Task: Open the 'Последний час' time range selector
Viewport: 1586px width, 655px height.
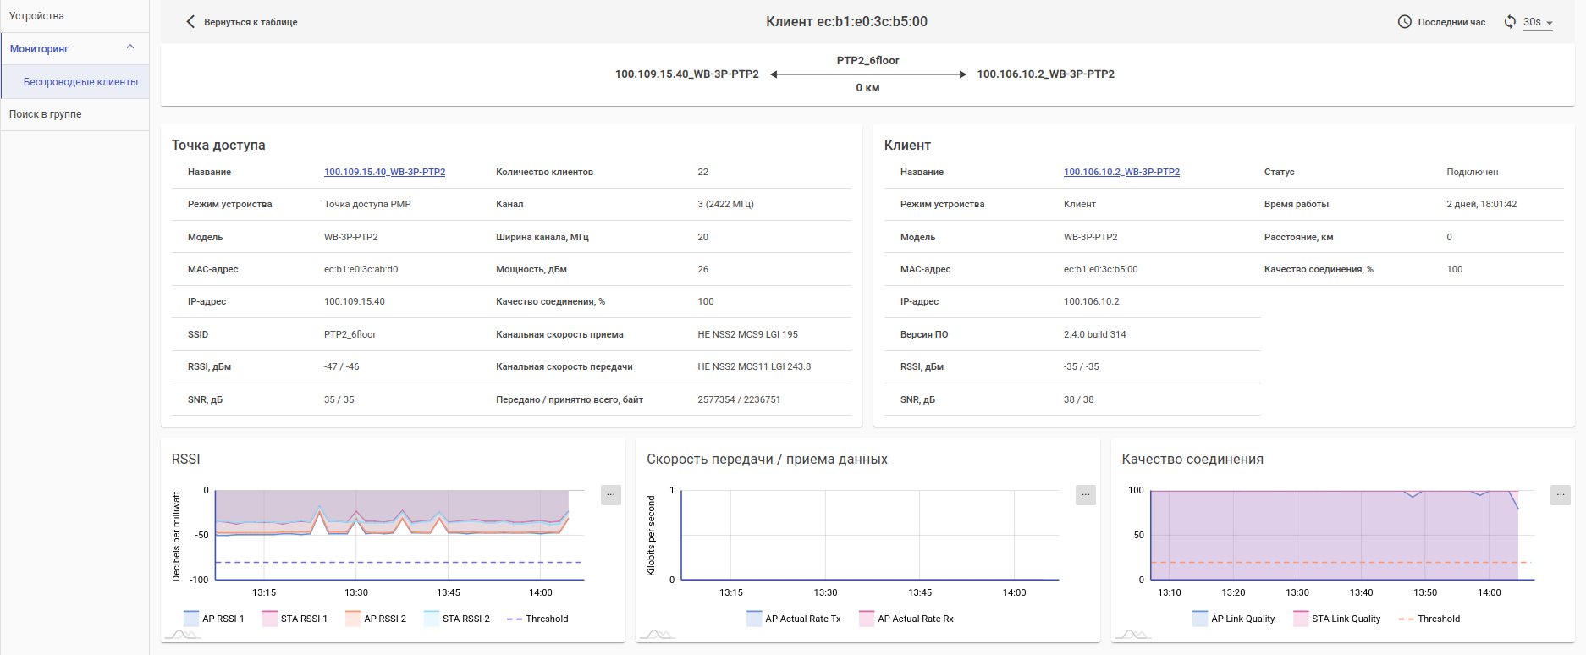Action: coord(1451,22)
